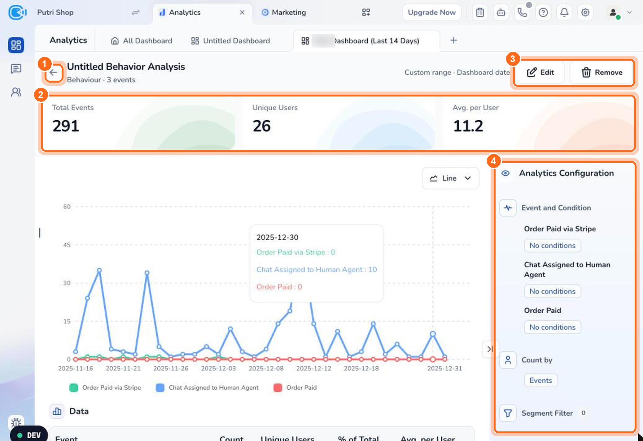Screen dimensions: 643x441
Task: Click the Segment Filter funnel icon
Action: pyautogui.click(x=508, y=413)
